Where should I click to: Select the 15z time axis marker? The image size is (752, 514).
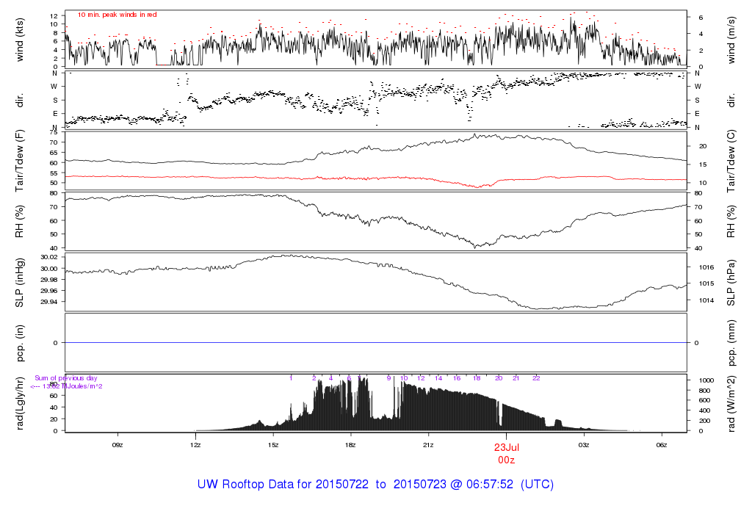[x=273, y=445]
